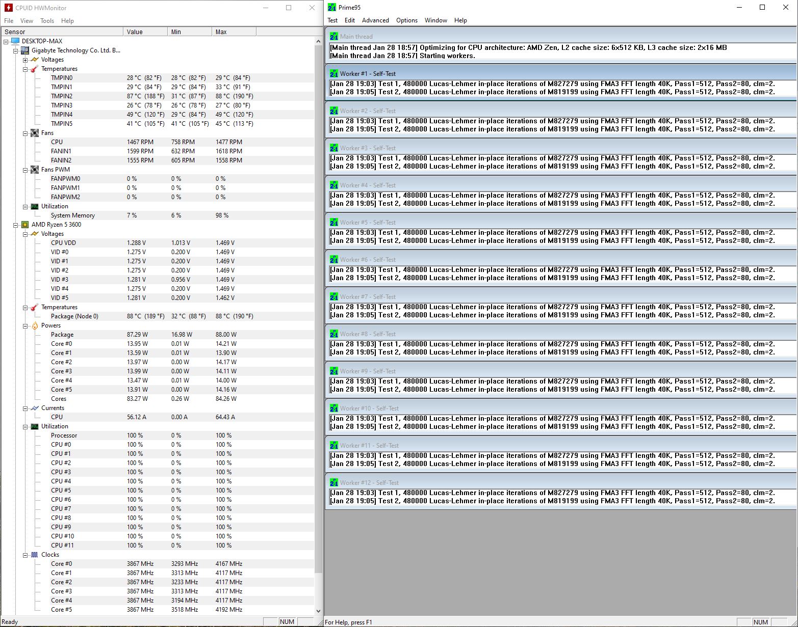
Task: Select the System Memory utilization row
Action: pos(157,215)
